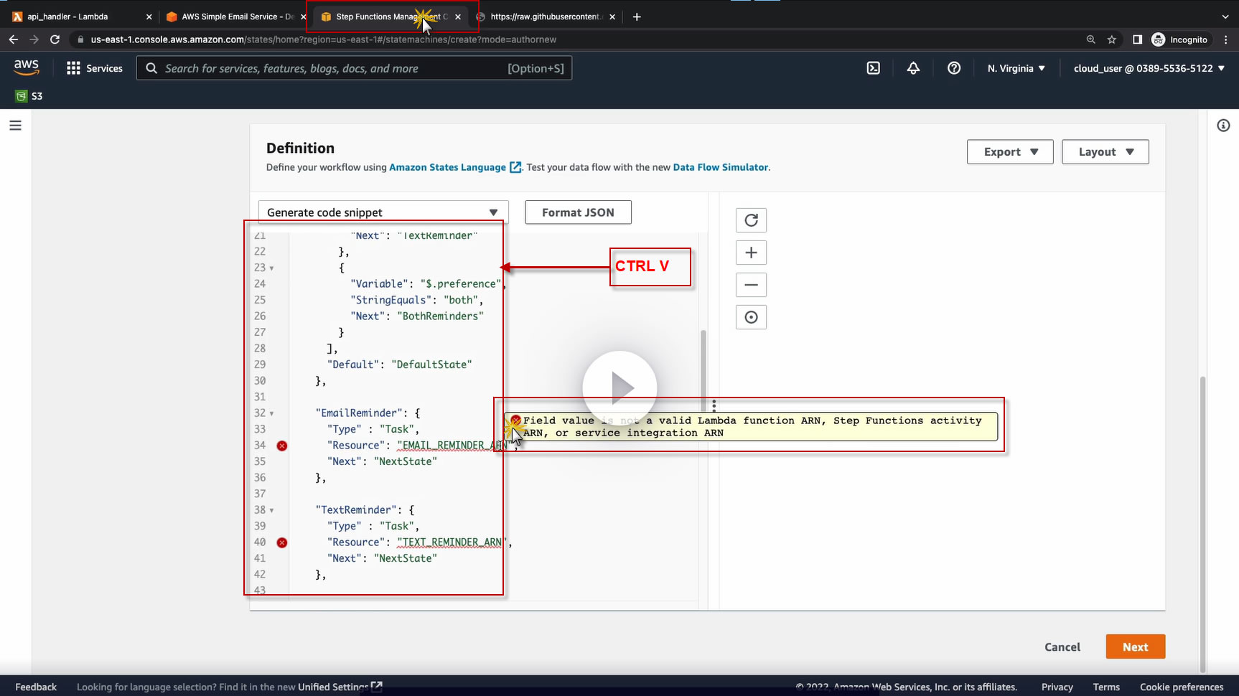
Task: Launch AWS CloudShell
Action: 874,68
